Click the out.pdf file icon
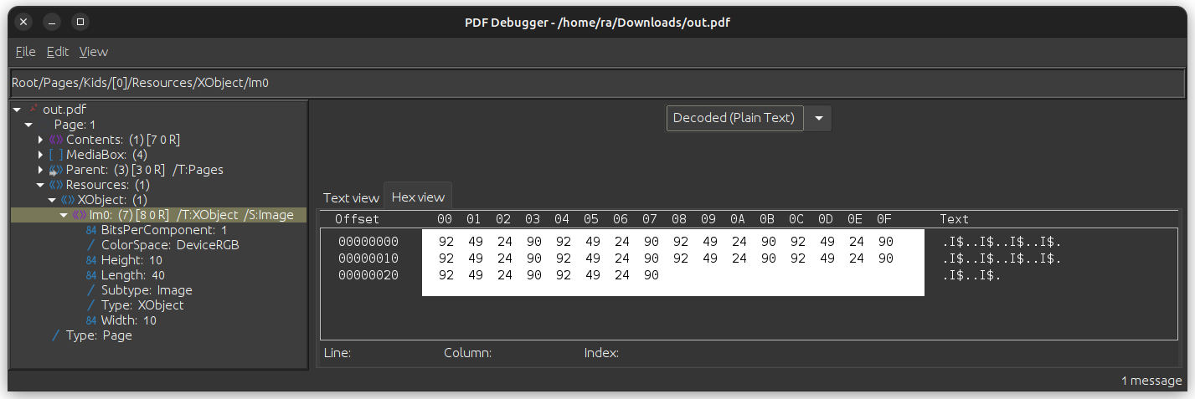This screenshot has height=399, width=1195. coord(33,110)
